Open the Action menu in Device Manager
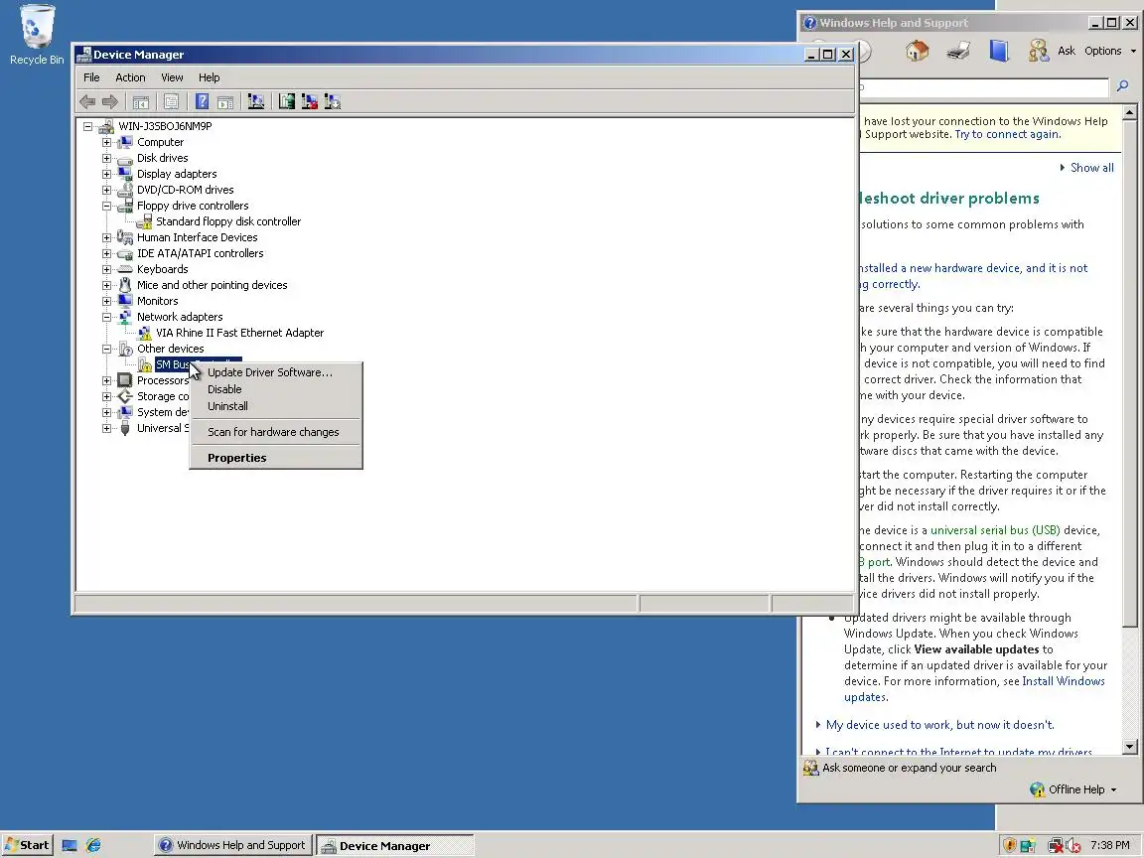This screenshot has height=858, width=1144. click(x=131, y=77)
